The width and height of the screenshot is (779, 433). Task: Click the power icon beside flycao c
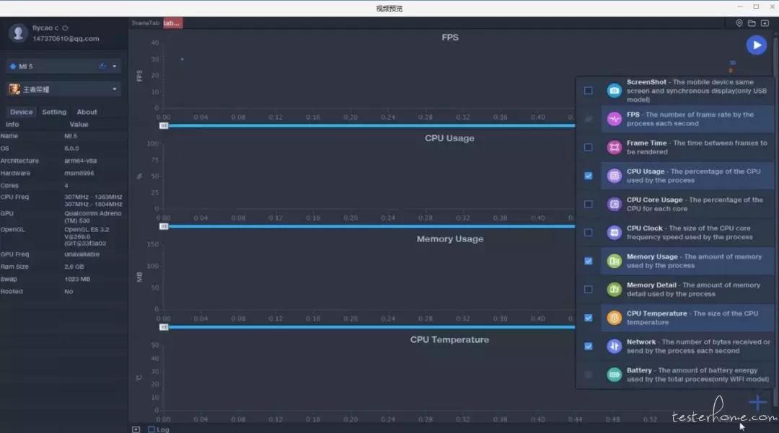tap(65, 28)
